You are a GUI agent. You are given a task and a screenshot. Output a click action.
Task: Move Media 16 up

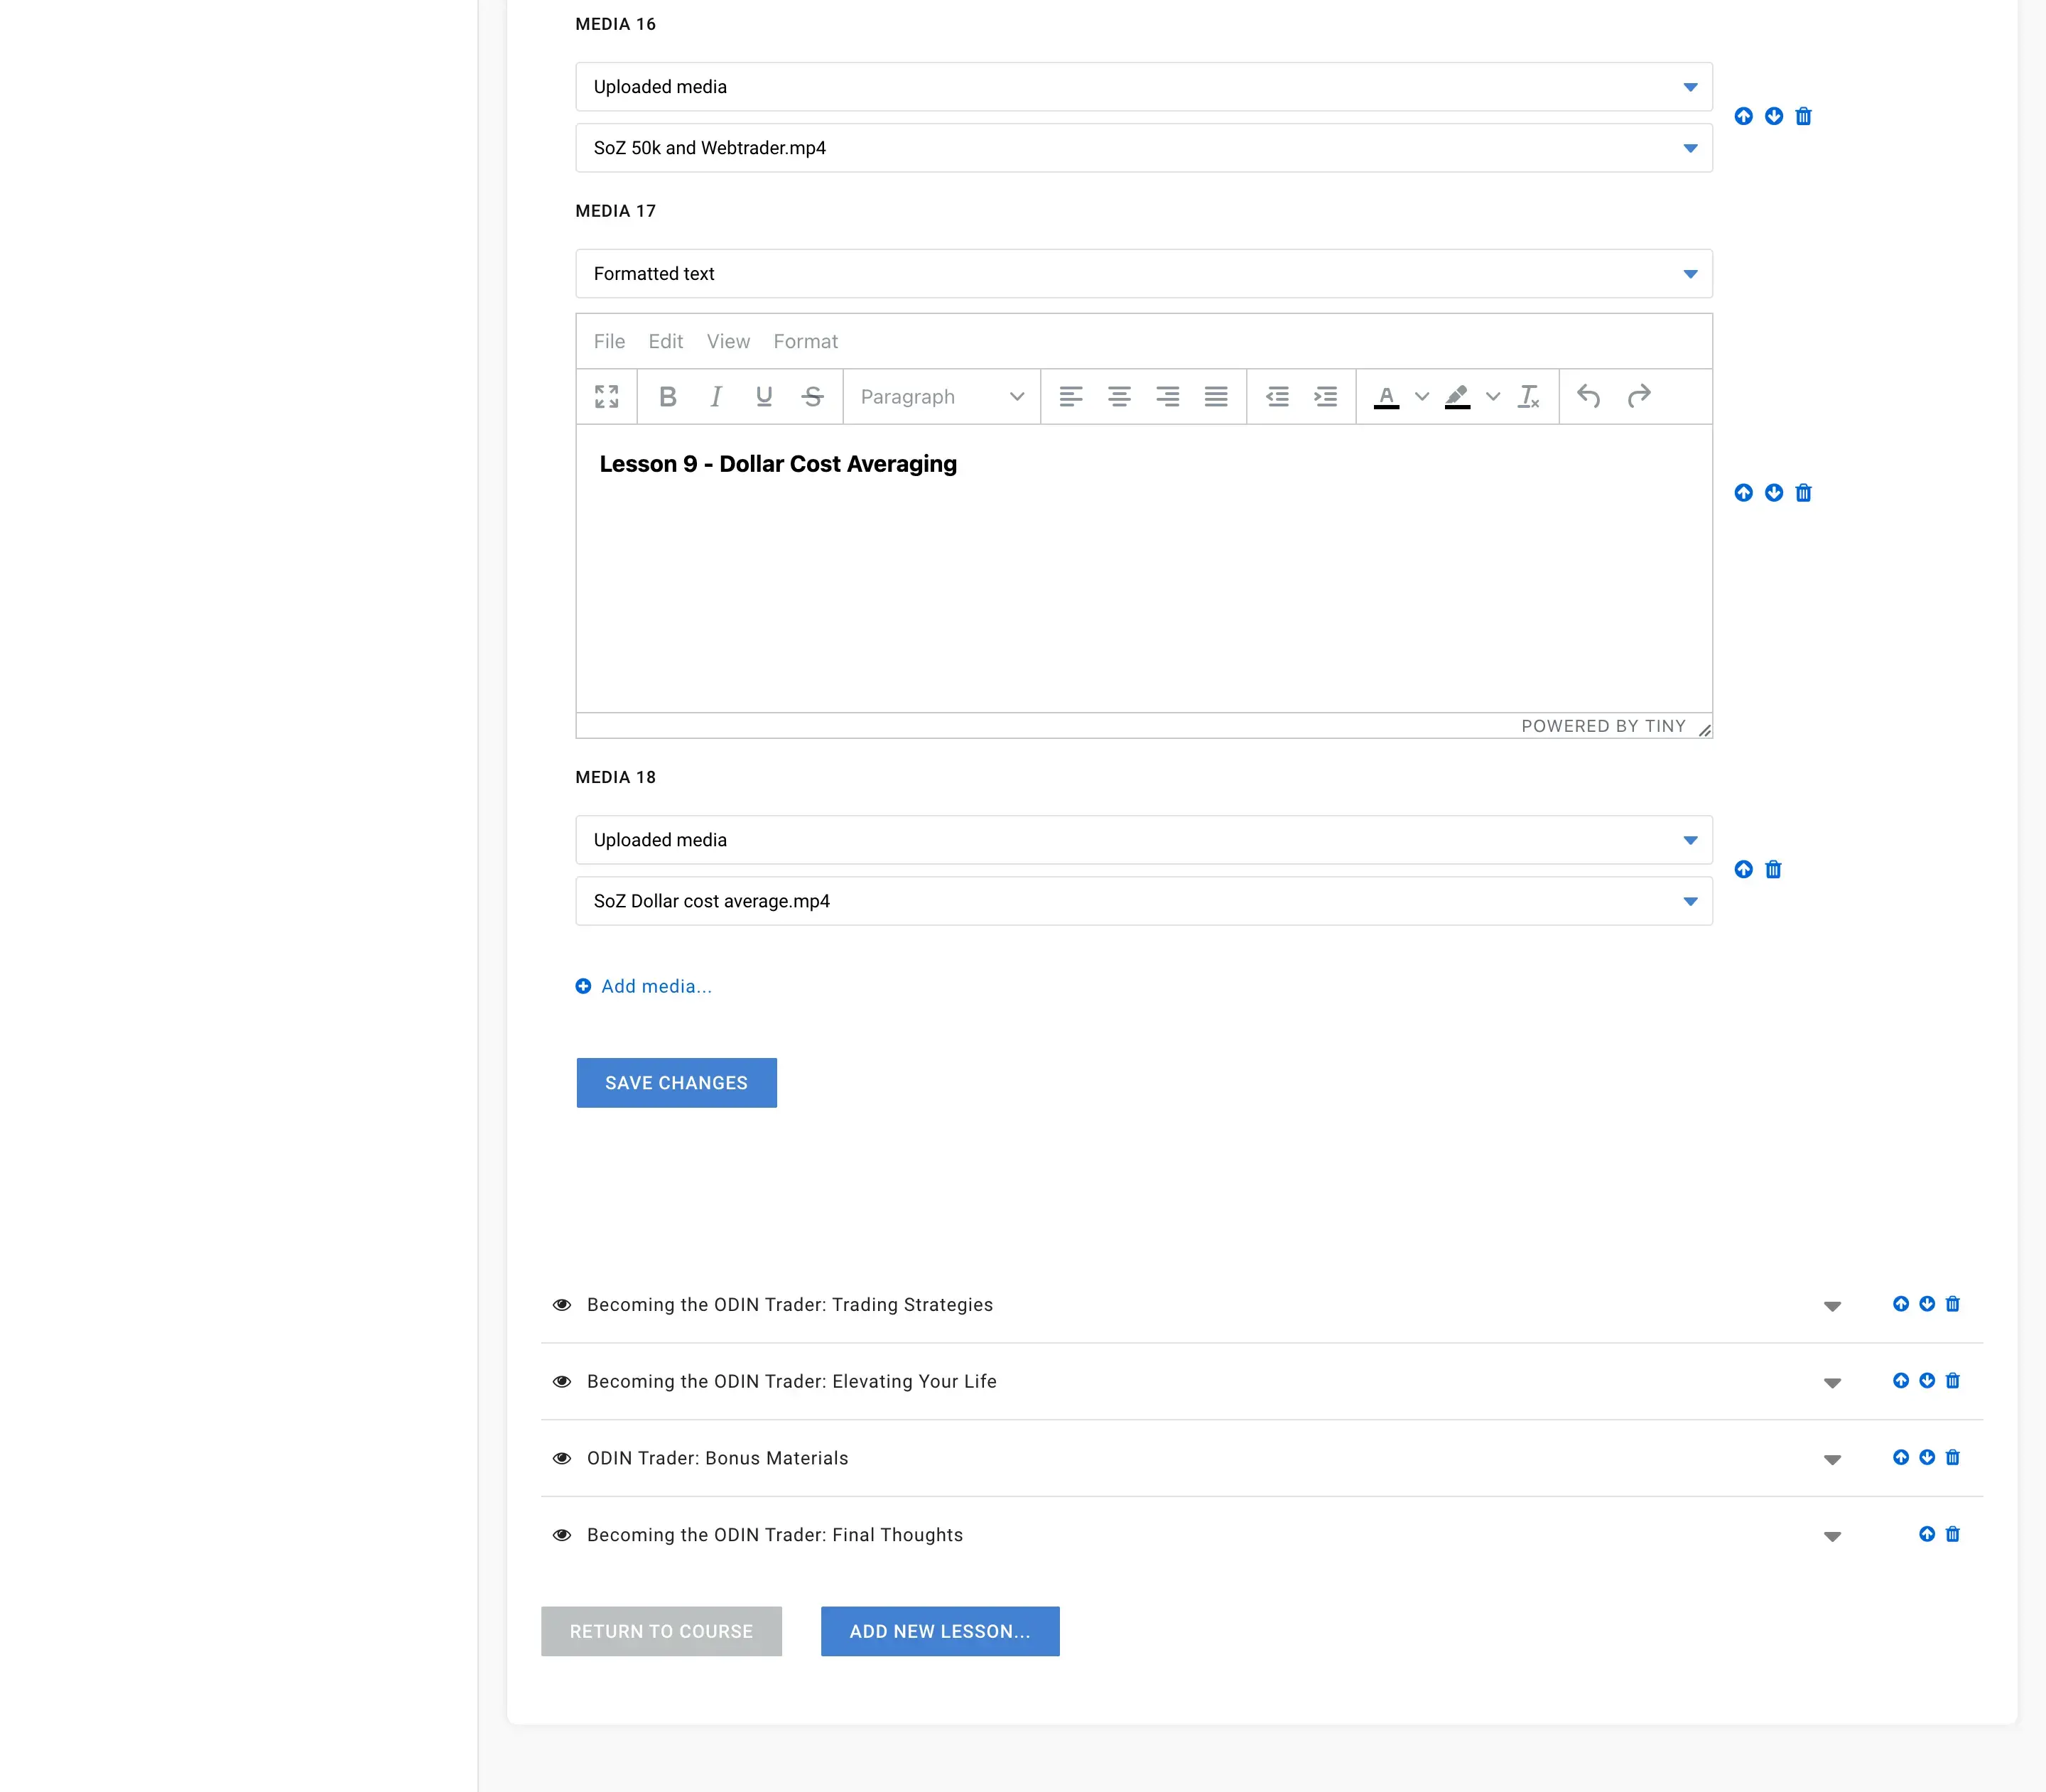click(1744, 117)
